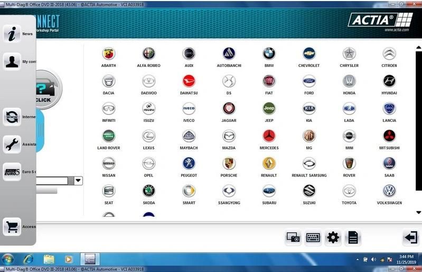Select the Saab logo
Screen dimensions: 422x272
(389, 163)
